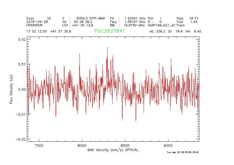Click the F0 1.42041 GHz frequency
234x165 pixels.
coord(128,18)
